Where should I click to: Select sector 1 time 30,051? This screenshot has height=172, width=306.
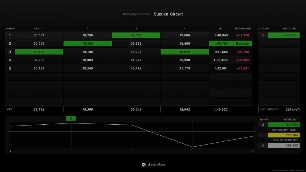pyautogui.click(x=39, y=43)
